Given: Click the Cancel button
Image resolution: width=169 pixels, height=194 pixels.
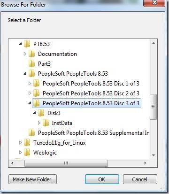Looking at the screenshot, I should (140, 179).
